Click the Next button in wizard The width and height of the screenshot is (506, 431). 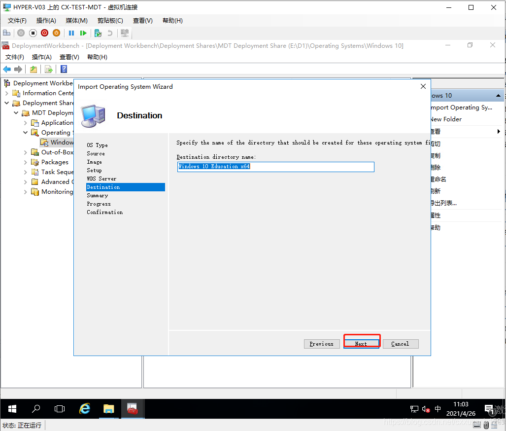click(362, 344)
